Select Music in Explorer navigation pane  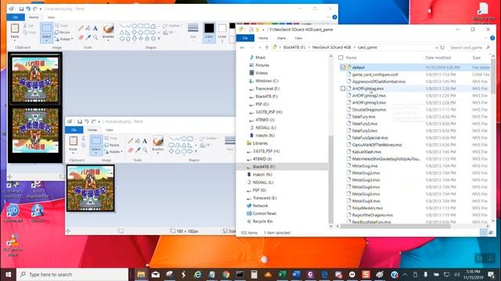pyautogui.click(x=261, y=58)
